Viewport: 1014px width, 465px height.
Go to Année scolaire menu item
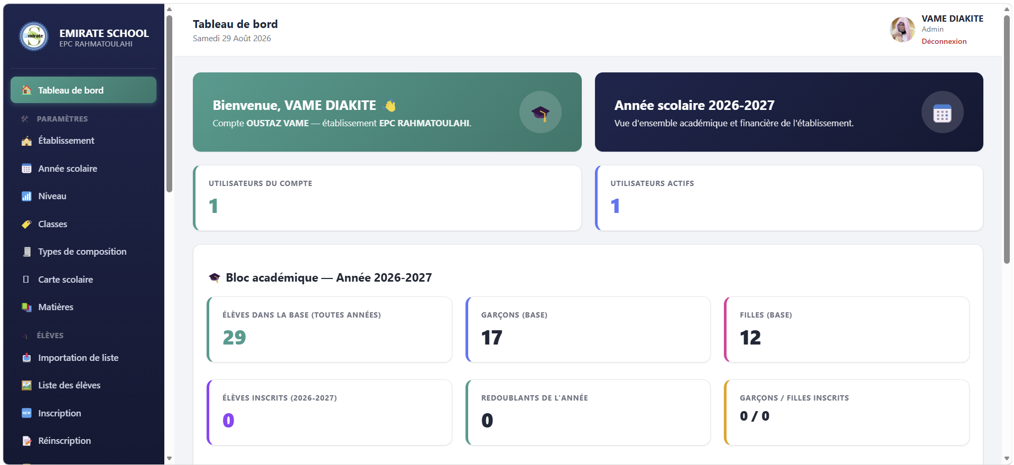click(x=83, y=169)
